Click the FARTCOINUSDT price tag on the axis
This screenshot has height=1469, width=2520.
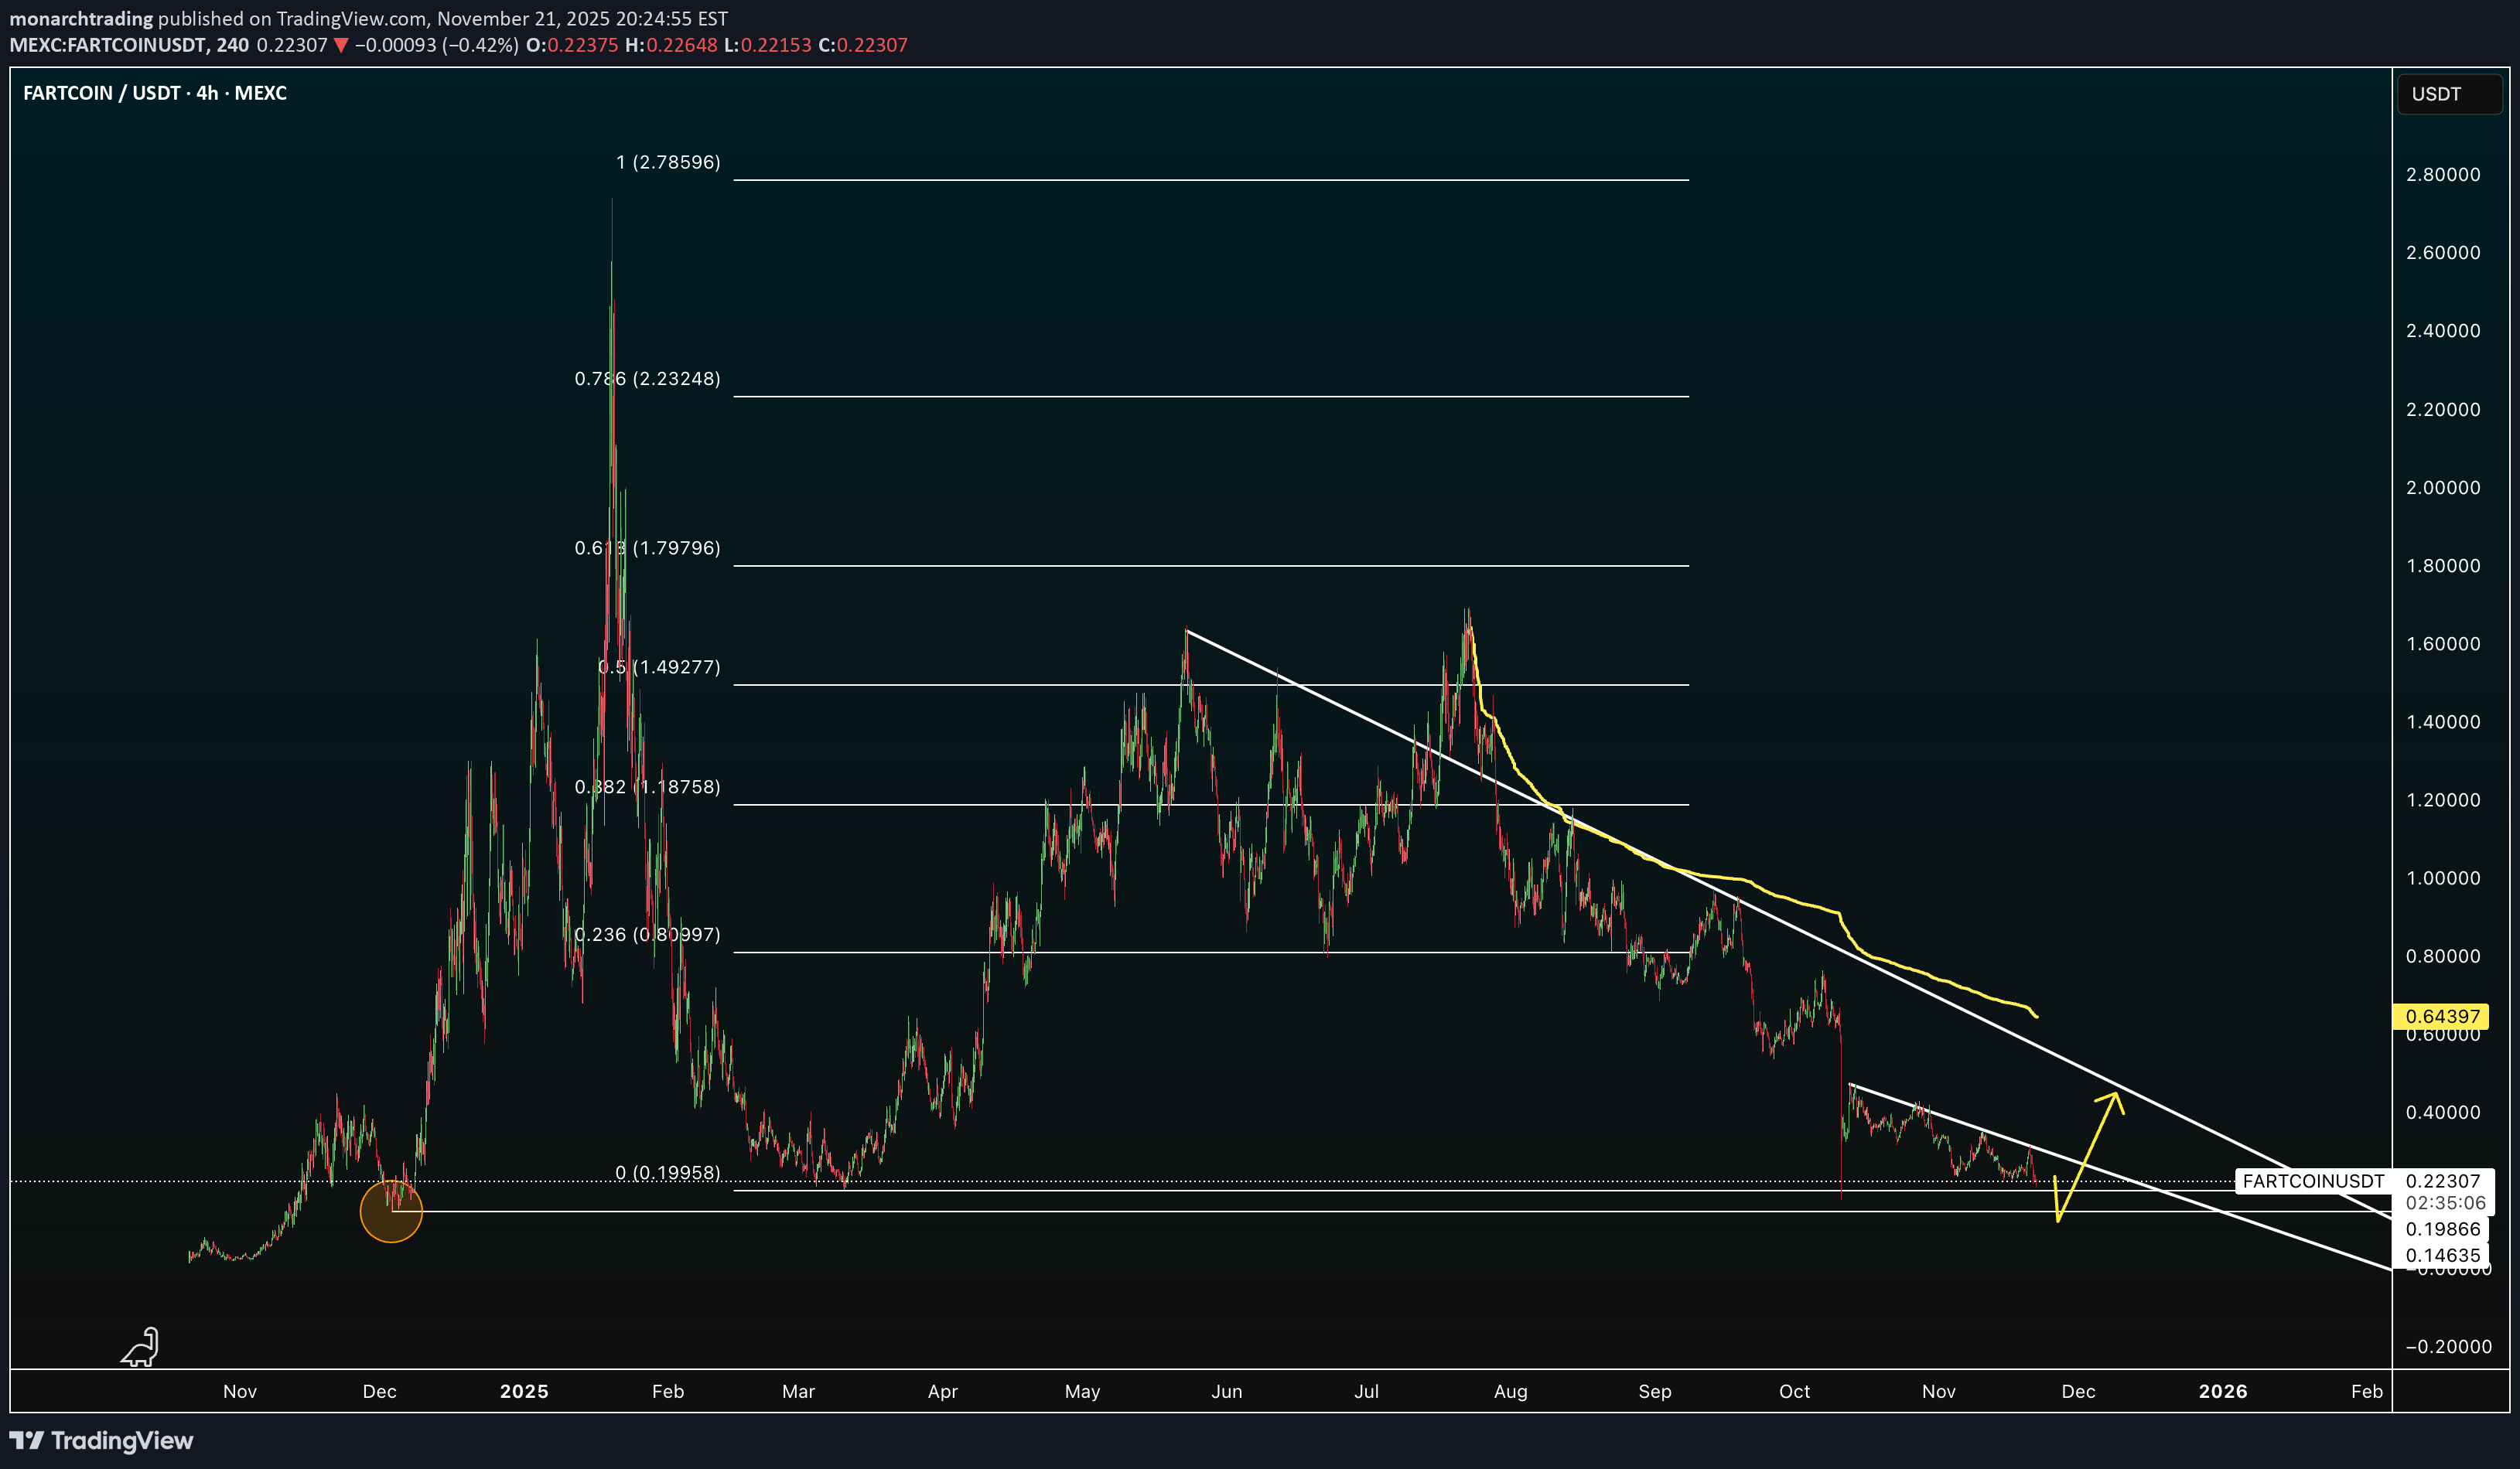point(2312,1181)
